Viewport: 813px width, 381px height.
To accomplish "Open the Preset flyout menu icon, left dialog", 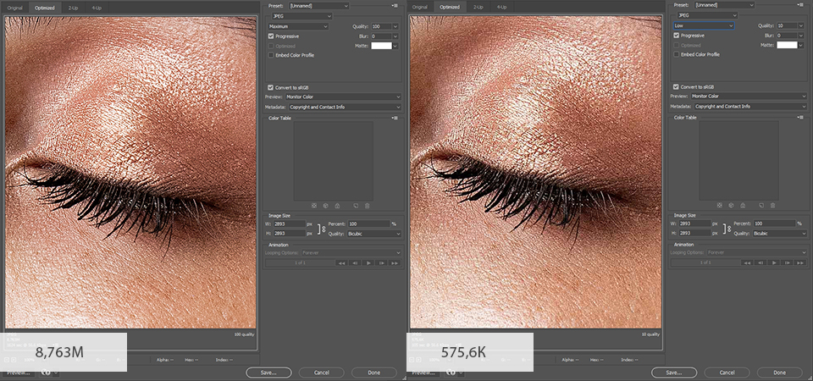I will pos(395,5).
